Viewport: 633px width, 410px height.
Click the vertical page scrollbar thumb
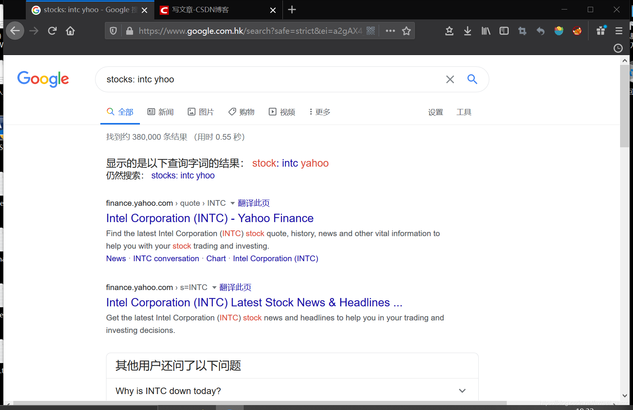pyautogui.click(x=625, y=106)
